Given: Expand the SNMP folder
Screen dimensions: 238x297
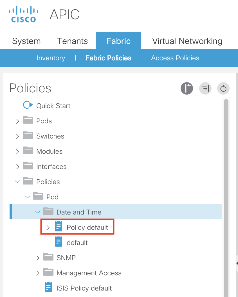Looking at the screenshot, I should coord(38,258).
